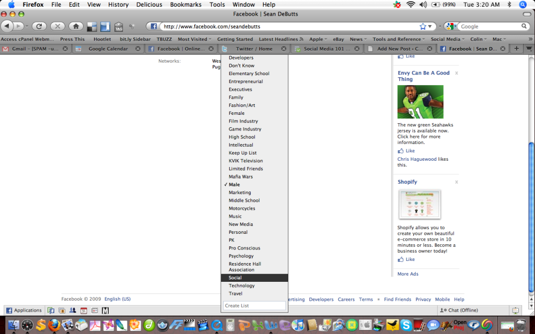Go back with the Firefox back arrow
535x334 pixels.
[7, 26]
